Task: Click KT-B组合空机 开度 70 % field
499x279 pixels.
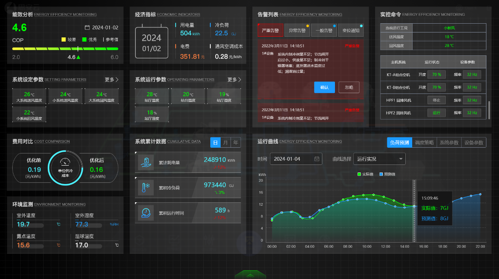Action: click(x=436, y=87)
